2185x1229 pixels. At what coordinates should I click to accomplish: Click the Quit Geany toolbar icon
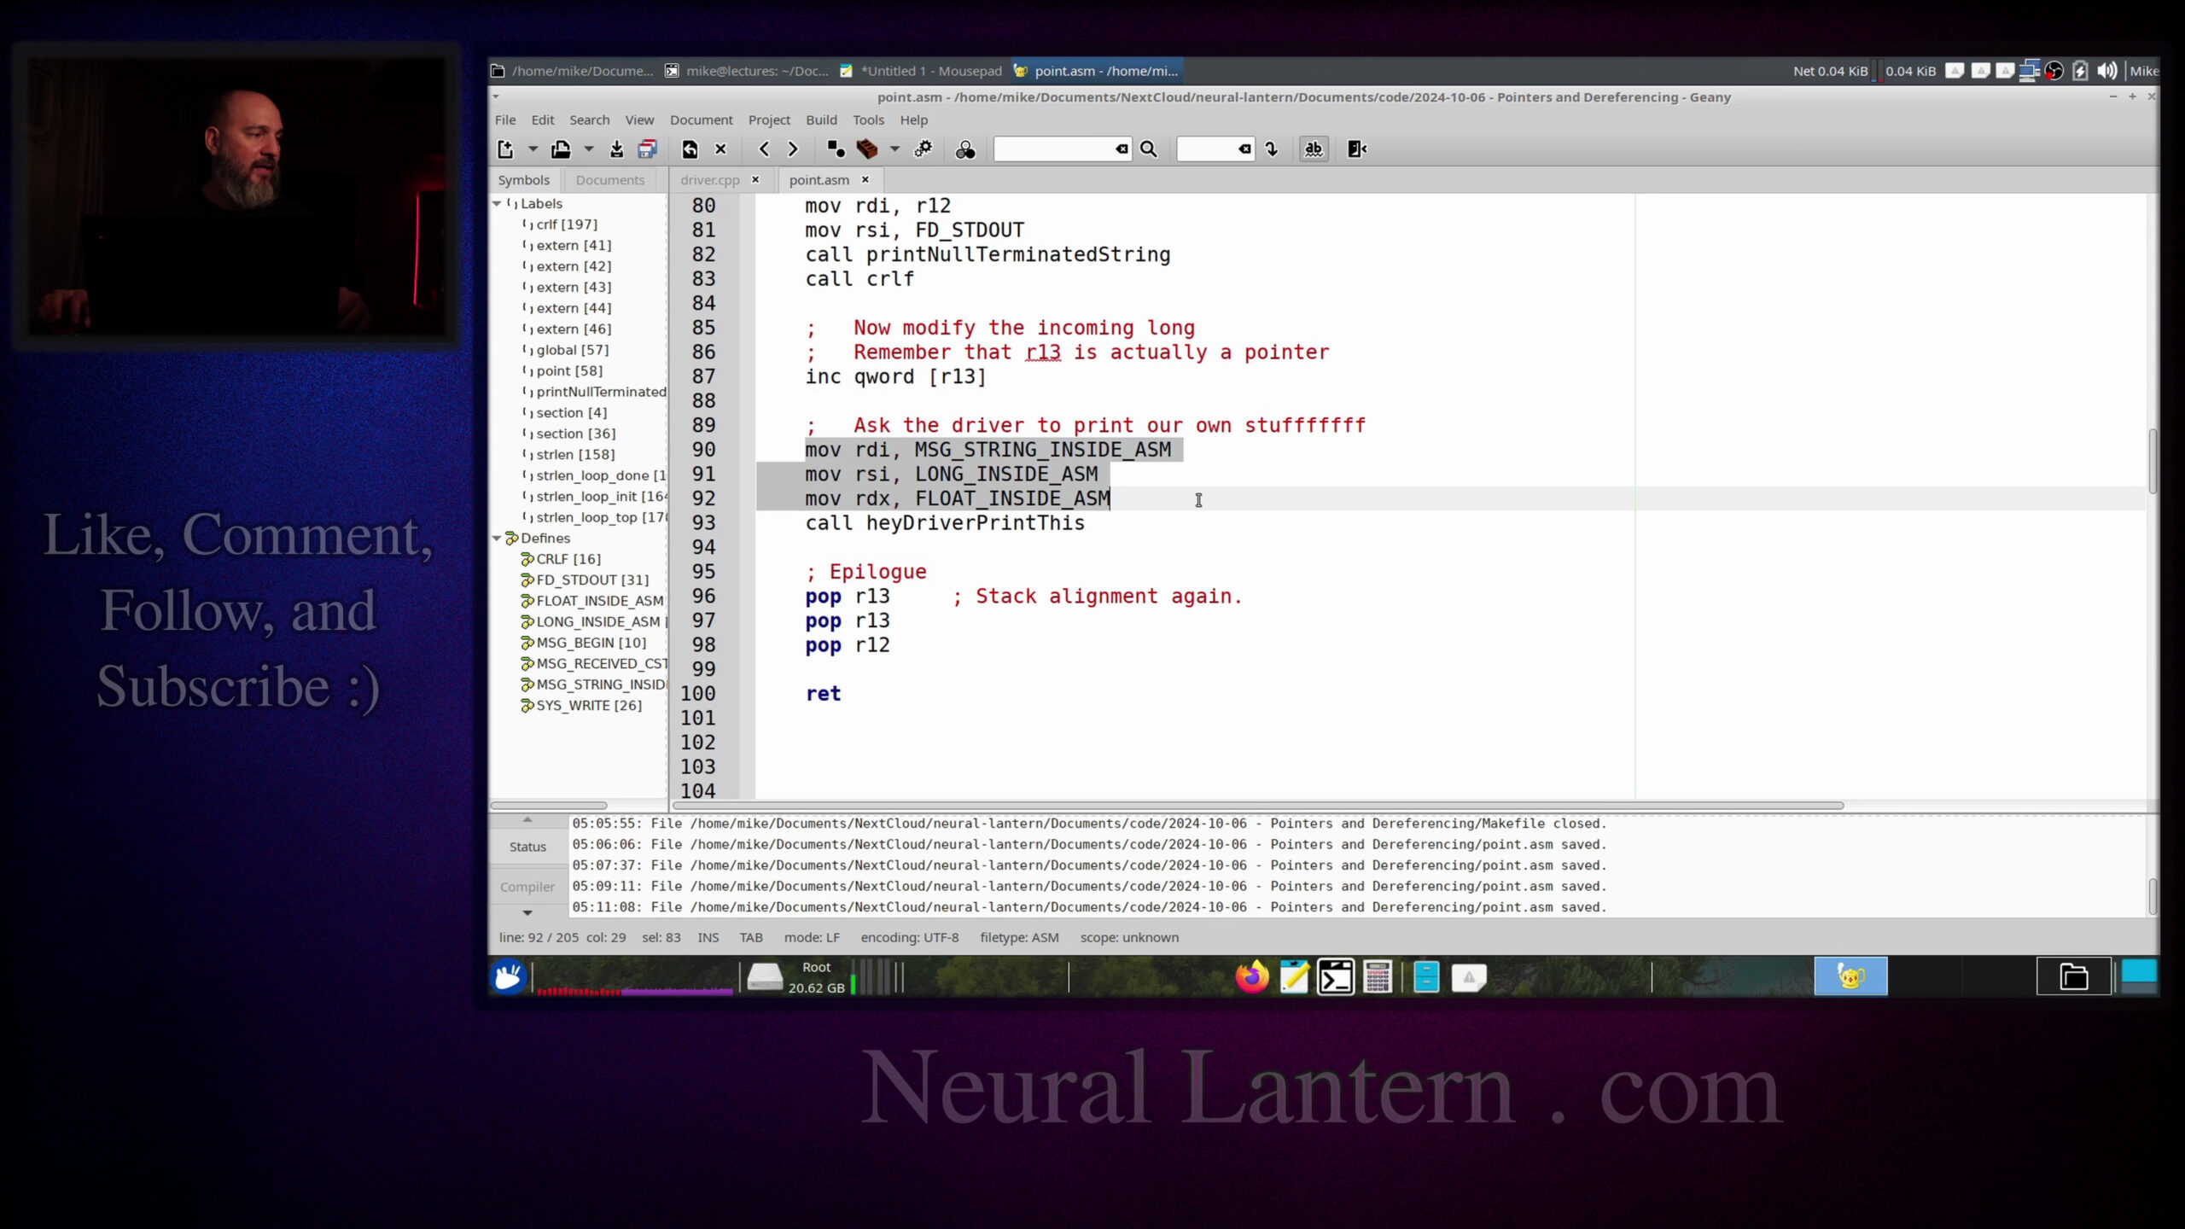click(x=1356, y=149)
